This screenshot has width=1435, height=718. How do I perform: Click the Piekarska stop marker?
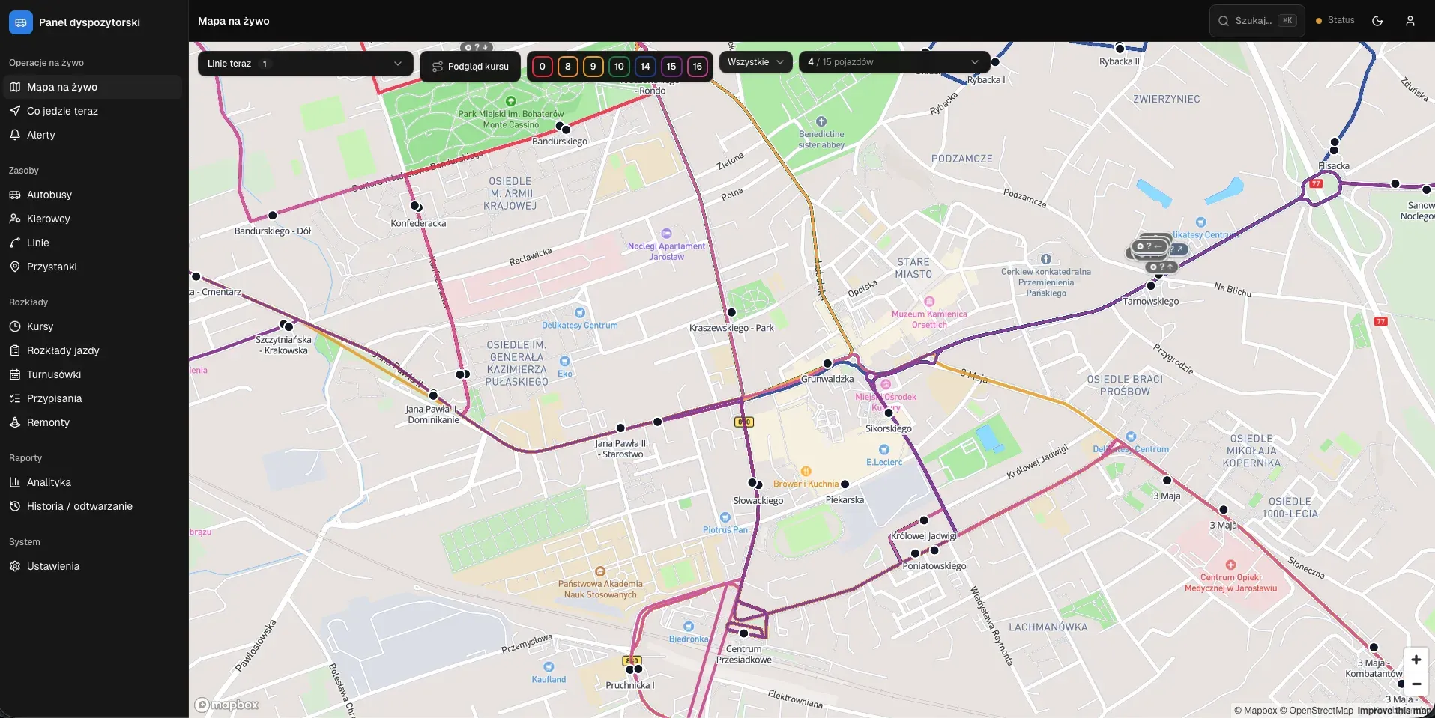(x=845, y=484)
